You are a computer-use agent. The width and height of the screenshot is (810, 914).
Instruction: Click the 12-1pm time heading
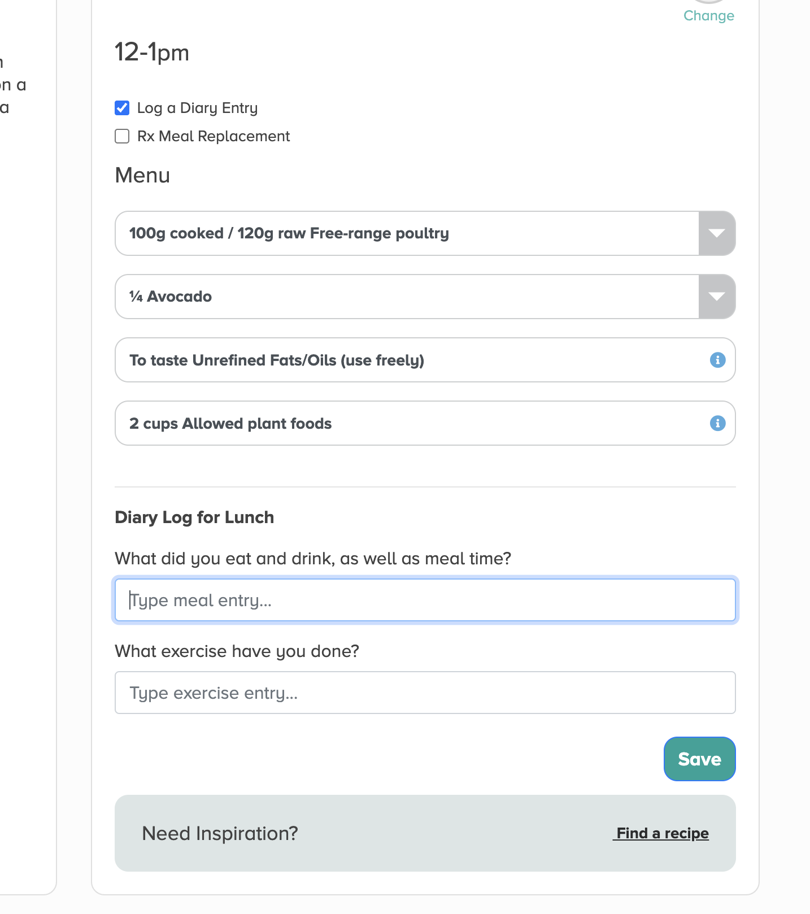(152, 53)
